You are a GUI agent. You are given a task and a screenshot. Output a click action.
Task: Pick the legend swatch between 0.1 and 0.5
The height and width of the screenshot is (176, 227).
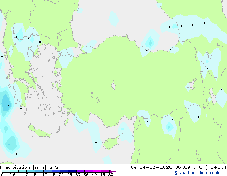coord(6,171)
